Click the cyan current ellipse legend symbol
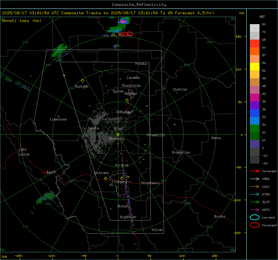The image size is (278, 260). point(255,217)
